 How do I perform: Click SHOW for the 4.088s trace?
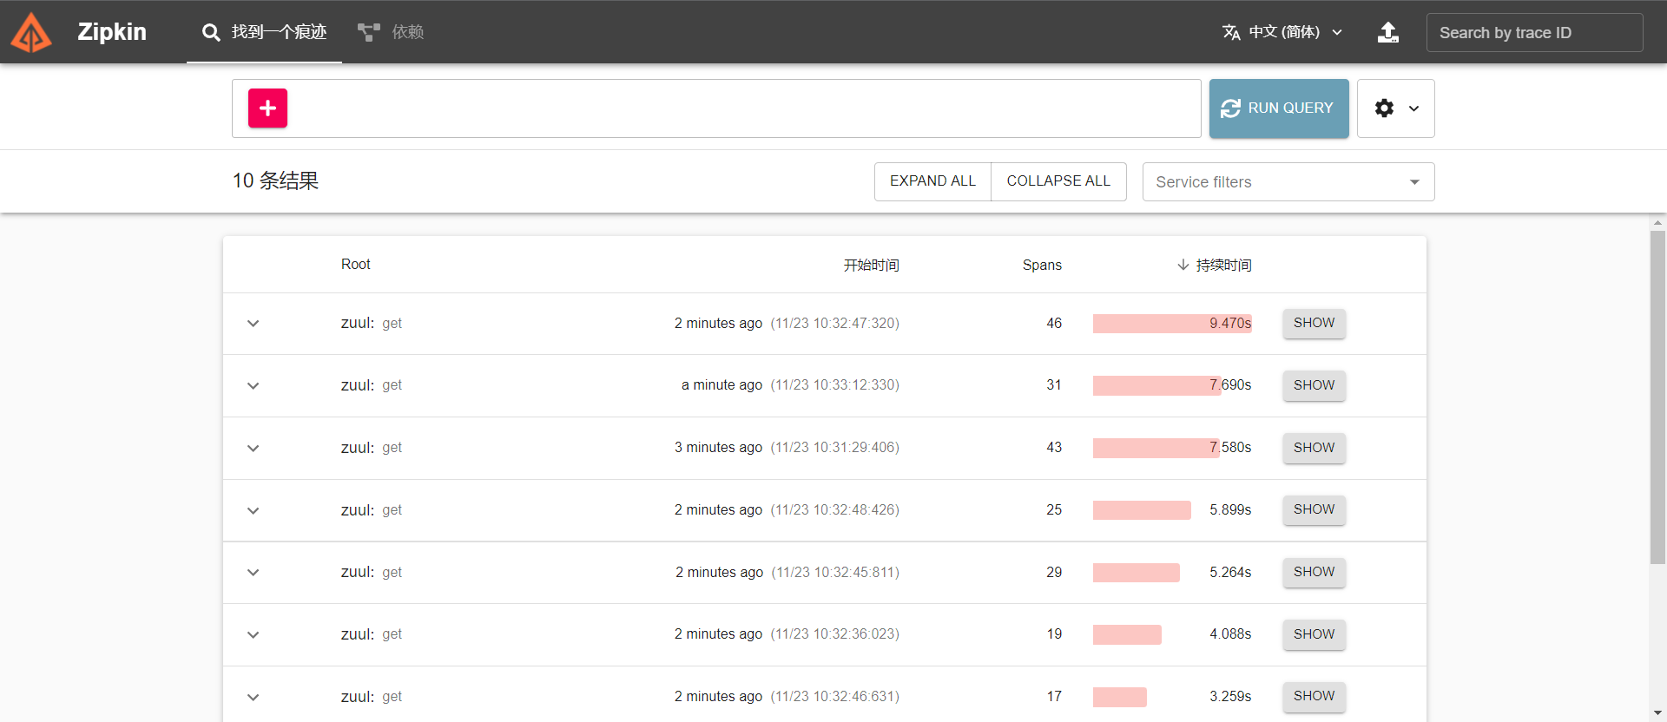[1314, 634]
